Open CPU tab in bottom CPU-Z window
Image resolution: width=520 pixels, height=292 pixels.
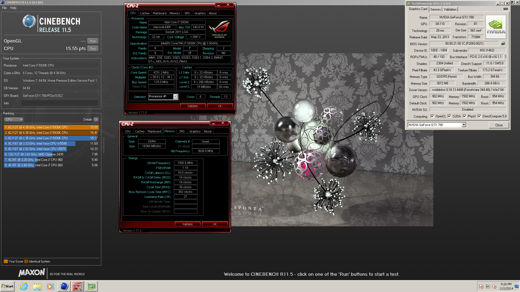coord(128,131)
